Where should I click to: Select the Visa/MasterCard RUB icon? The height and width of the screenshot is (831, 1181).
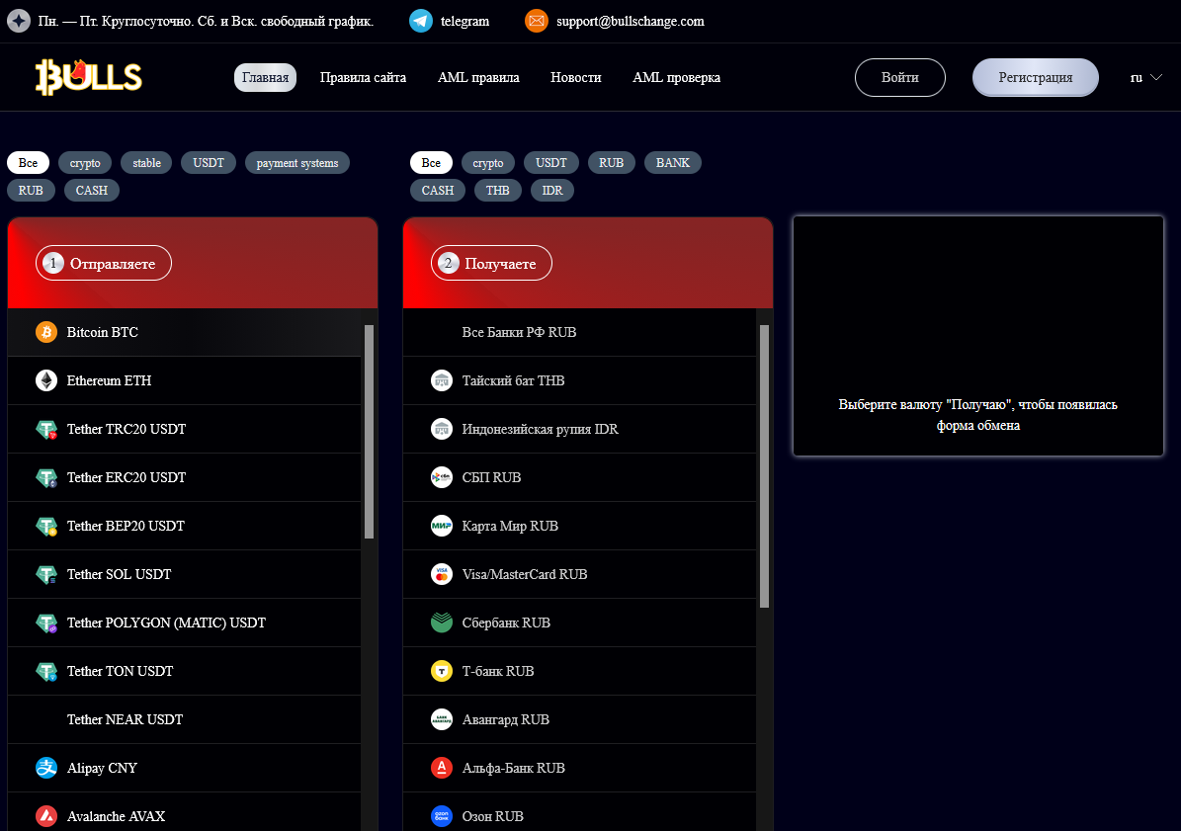[x=442, y=574]
